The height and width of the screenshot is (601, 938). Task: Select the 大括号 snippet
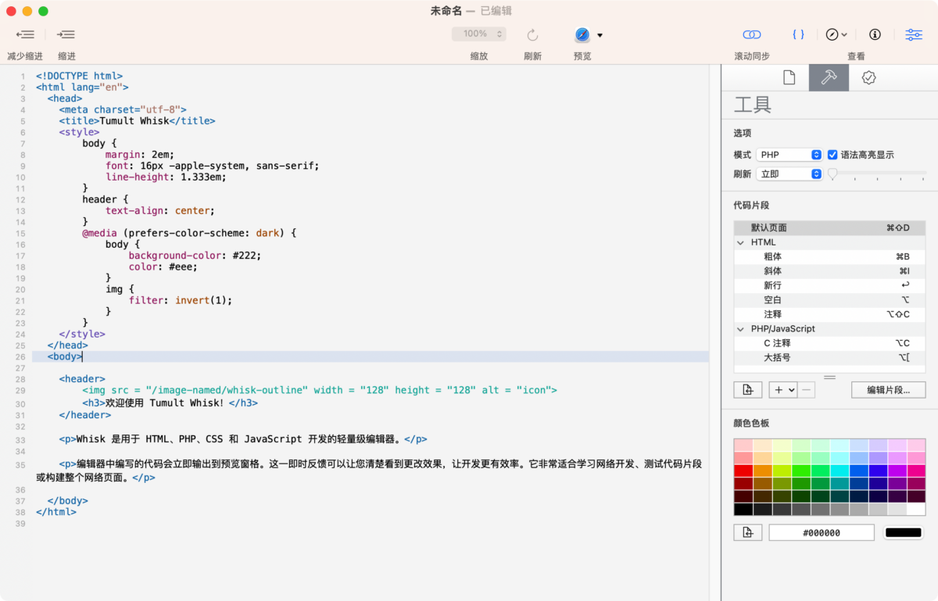click(829, 358)
